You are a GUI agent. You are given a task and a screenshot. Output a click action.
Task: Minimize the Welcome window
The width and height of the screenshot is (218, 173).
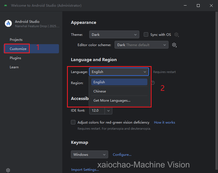click(x=185, y=6)
